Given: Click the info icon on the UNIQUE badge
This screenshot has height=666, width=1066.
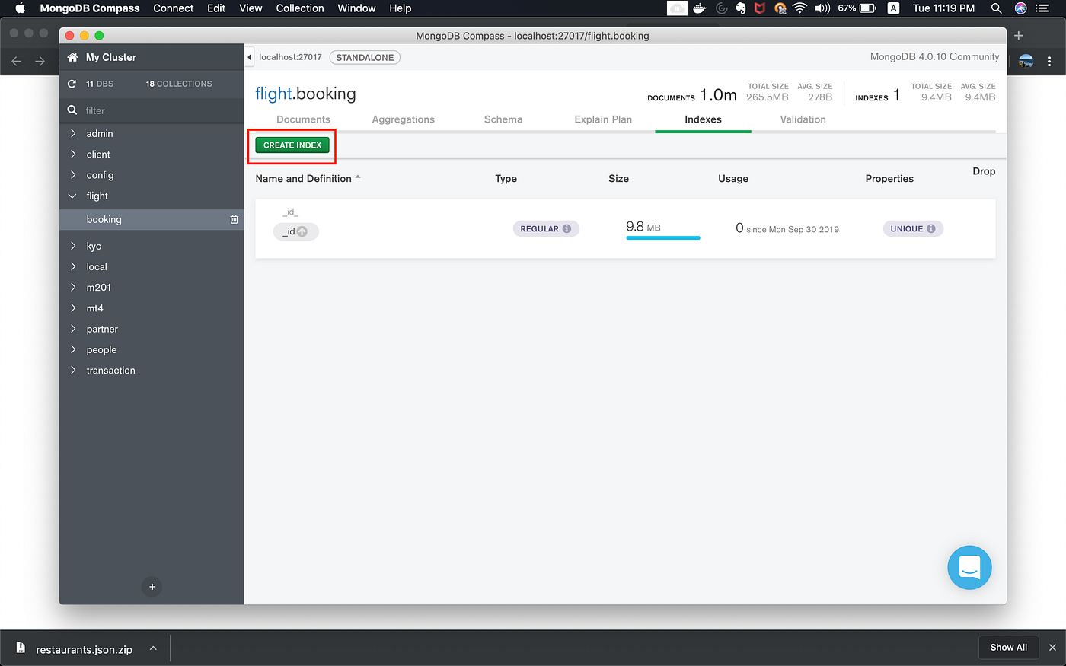Looking at the screenshot, I should [933, 228].
